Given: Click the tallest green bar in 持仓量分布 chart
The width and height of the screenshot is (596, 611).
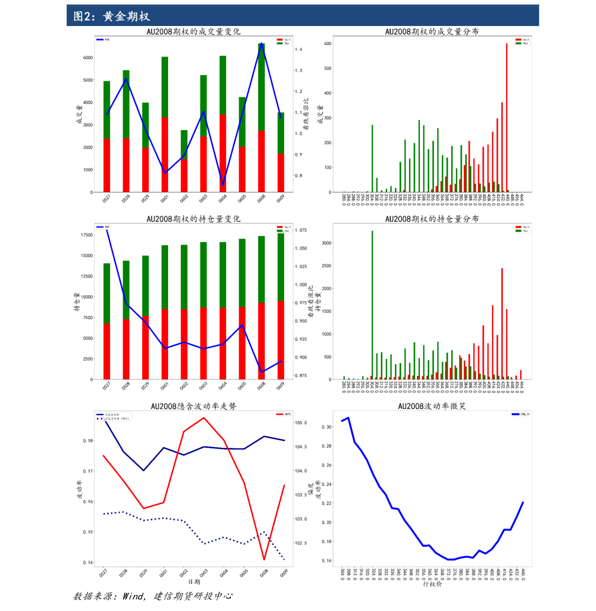Looking at the screenshot, I should tap(372, 305).
